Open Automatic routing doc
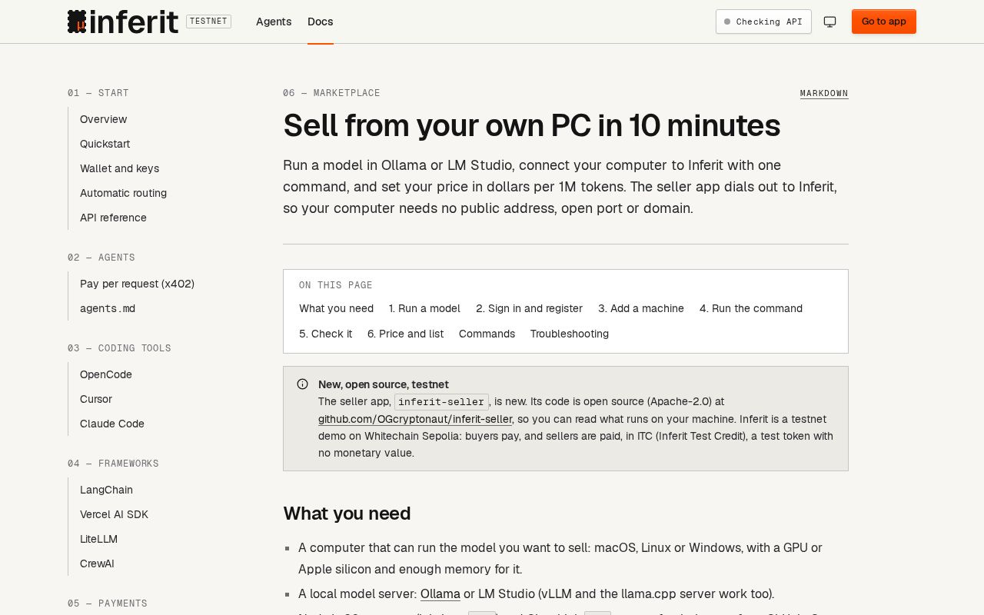Viewport: 984px width, 615px height. click(124, 193)
